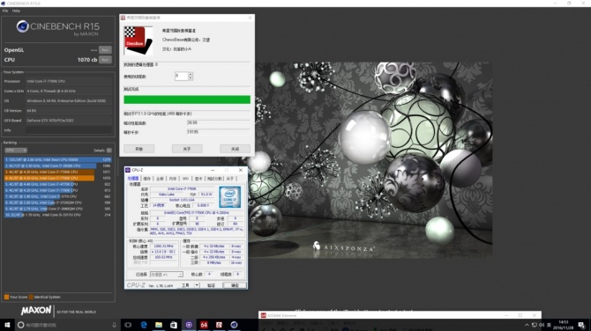Run the CPU benchmark
This screenshot has height=331, width=591.
tap(105, 60)
